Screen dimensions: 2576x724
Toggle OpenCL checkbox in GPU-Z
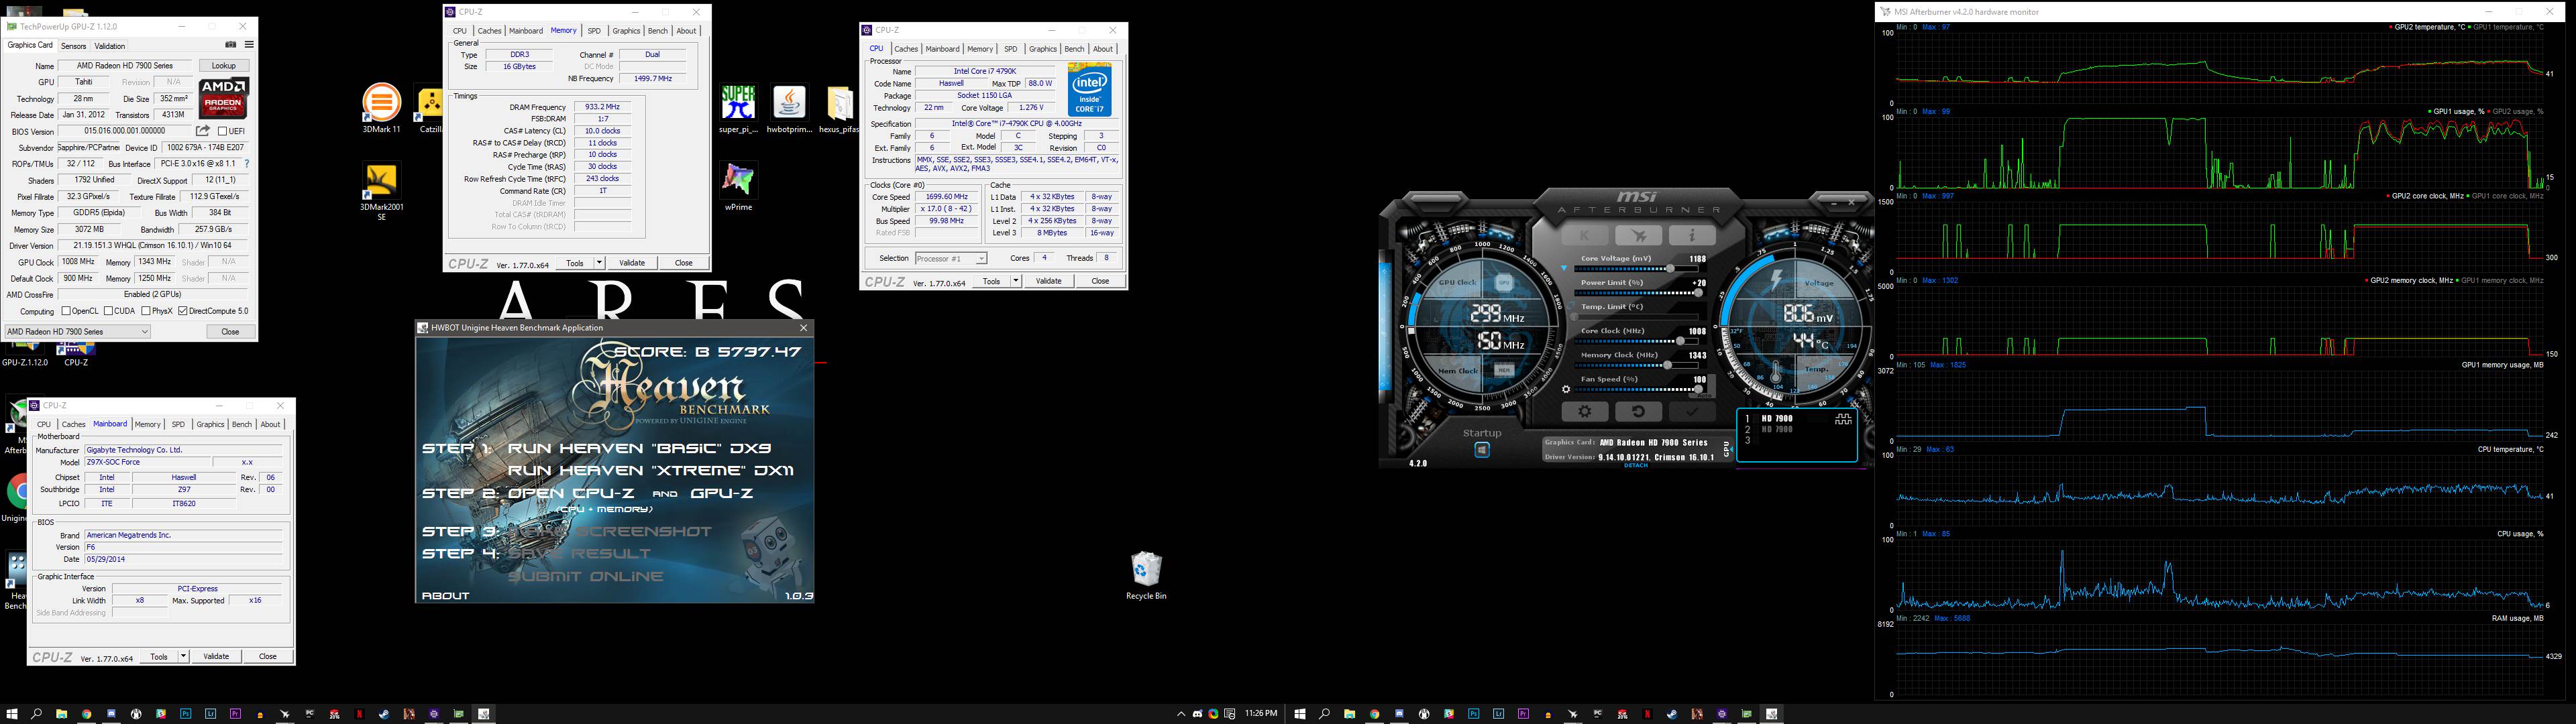(66, 311)
